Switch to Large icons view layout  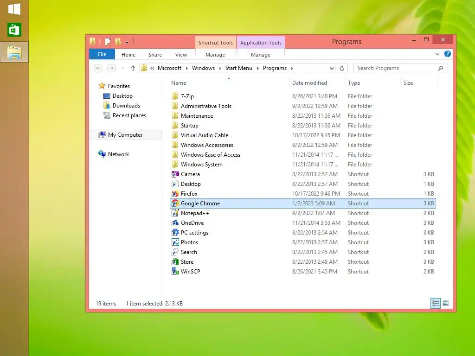(x=446, y=303)
